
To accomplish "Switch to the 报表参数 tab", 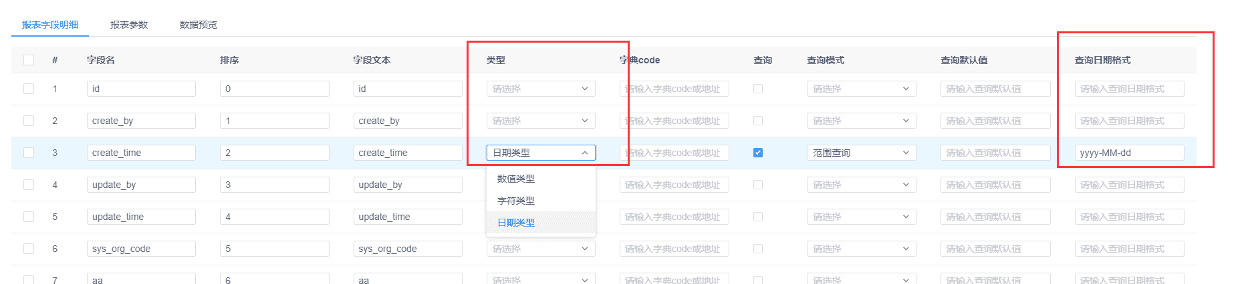I will pos(129,25).
